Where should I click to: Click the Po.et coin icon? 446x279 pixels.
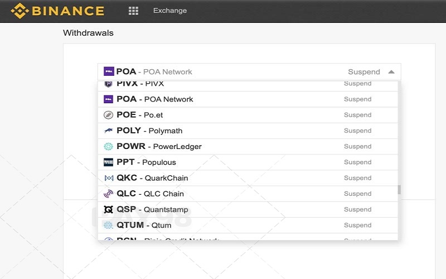point(108,115)
